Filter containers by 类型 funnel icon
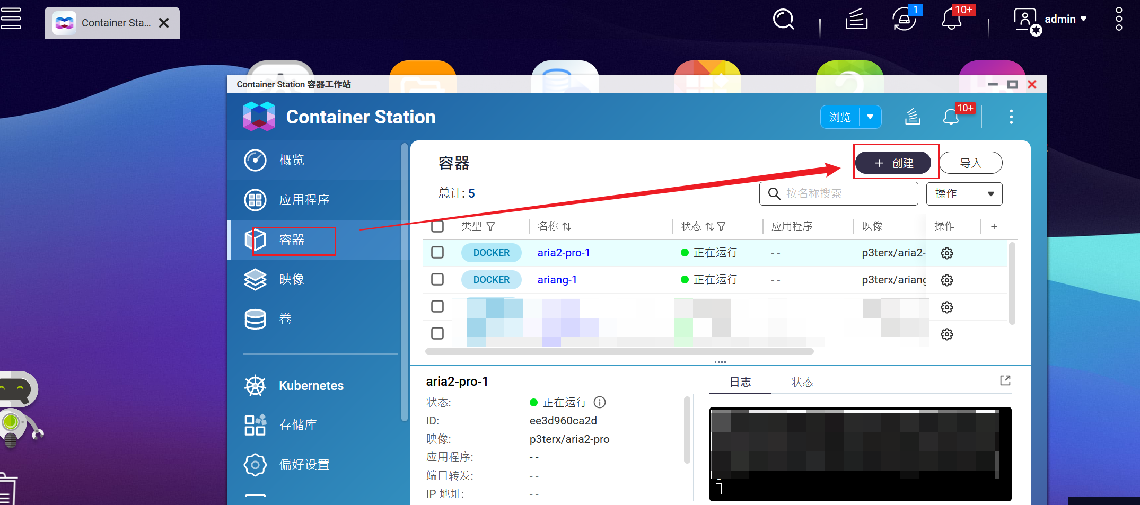Screen dimensions: 1140x505 (x=490, y=226)
